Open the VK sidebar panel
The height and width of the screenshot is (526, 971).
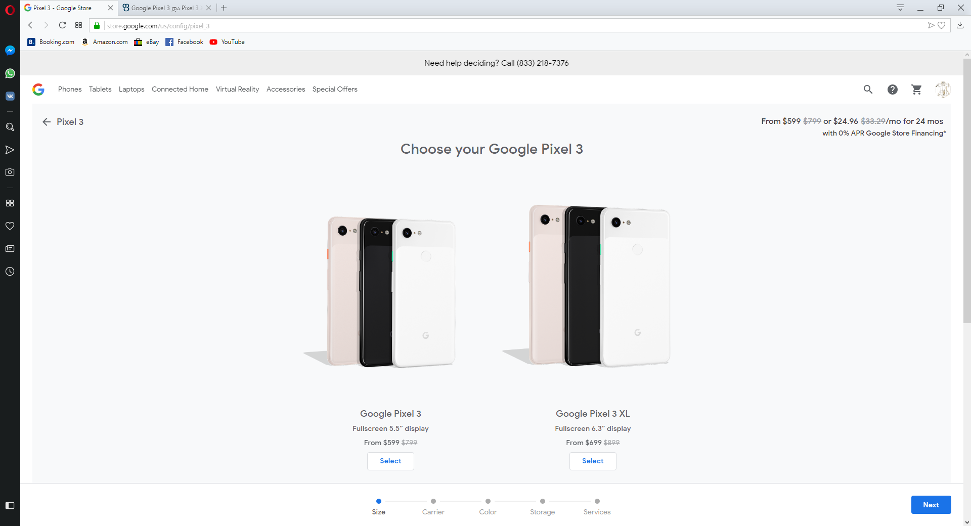click(10, 96)
